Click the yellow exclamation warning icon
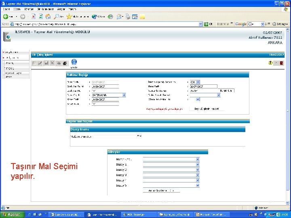This screenshot has height=218, width=291. coord(270,63)
